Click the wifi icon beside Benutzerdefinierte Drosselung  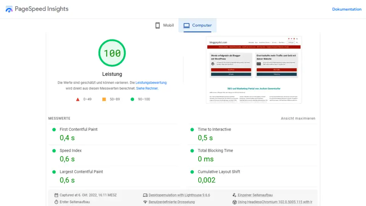click(145, 202)
